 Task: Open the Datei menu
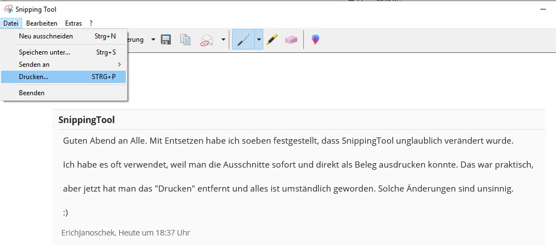[x=11, y=23]
